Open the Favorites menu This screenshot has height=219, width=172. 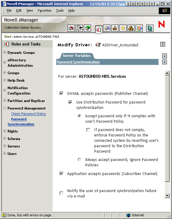tap(44, 10)
